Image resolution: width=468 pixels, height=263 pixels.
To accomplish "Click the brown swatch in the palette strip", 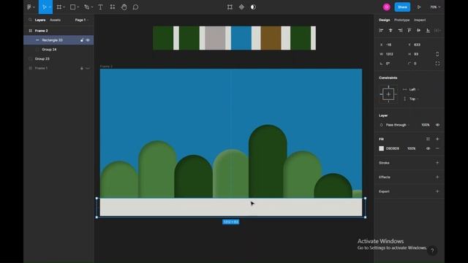I will pos(271,38).
